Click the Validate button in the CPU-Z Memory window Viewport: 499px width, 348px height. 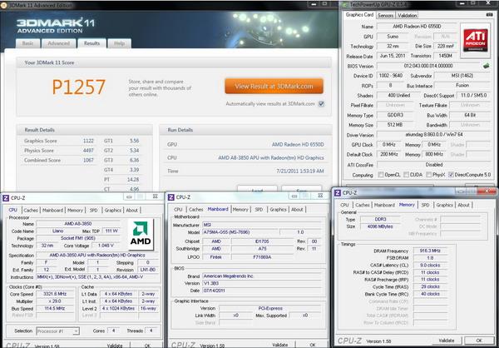(x=446, y=341)
